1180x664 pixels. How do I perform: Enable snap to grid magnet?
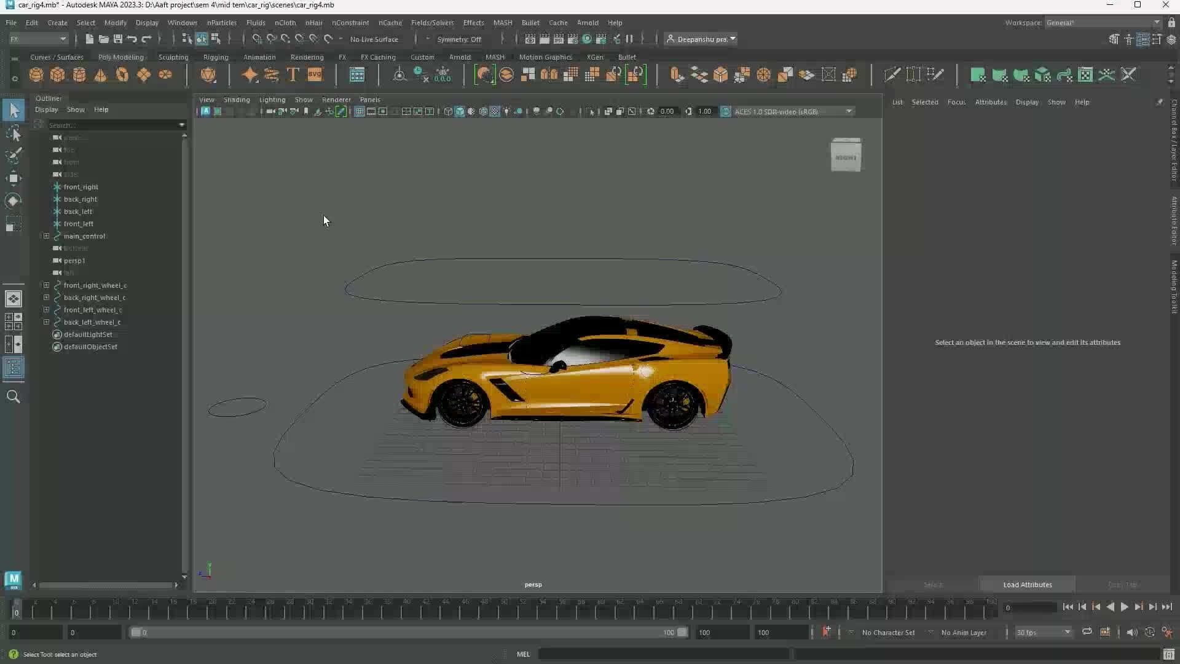coord(256,39)
